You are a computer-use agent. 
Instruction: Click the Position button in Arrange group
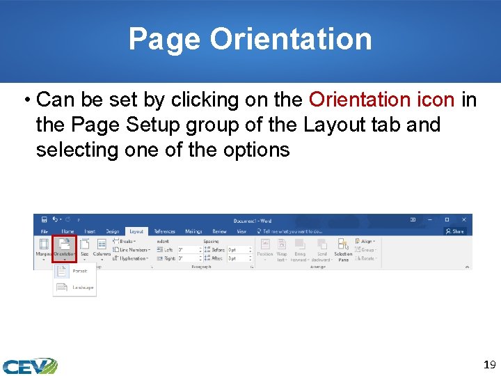(x=265, y=250)
